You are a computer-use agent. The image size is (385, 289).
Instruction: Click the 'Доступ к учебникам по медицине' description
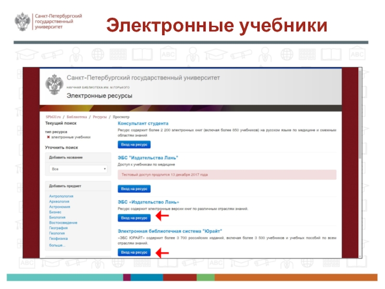[x=146, y=164]
